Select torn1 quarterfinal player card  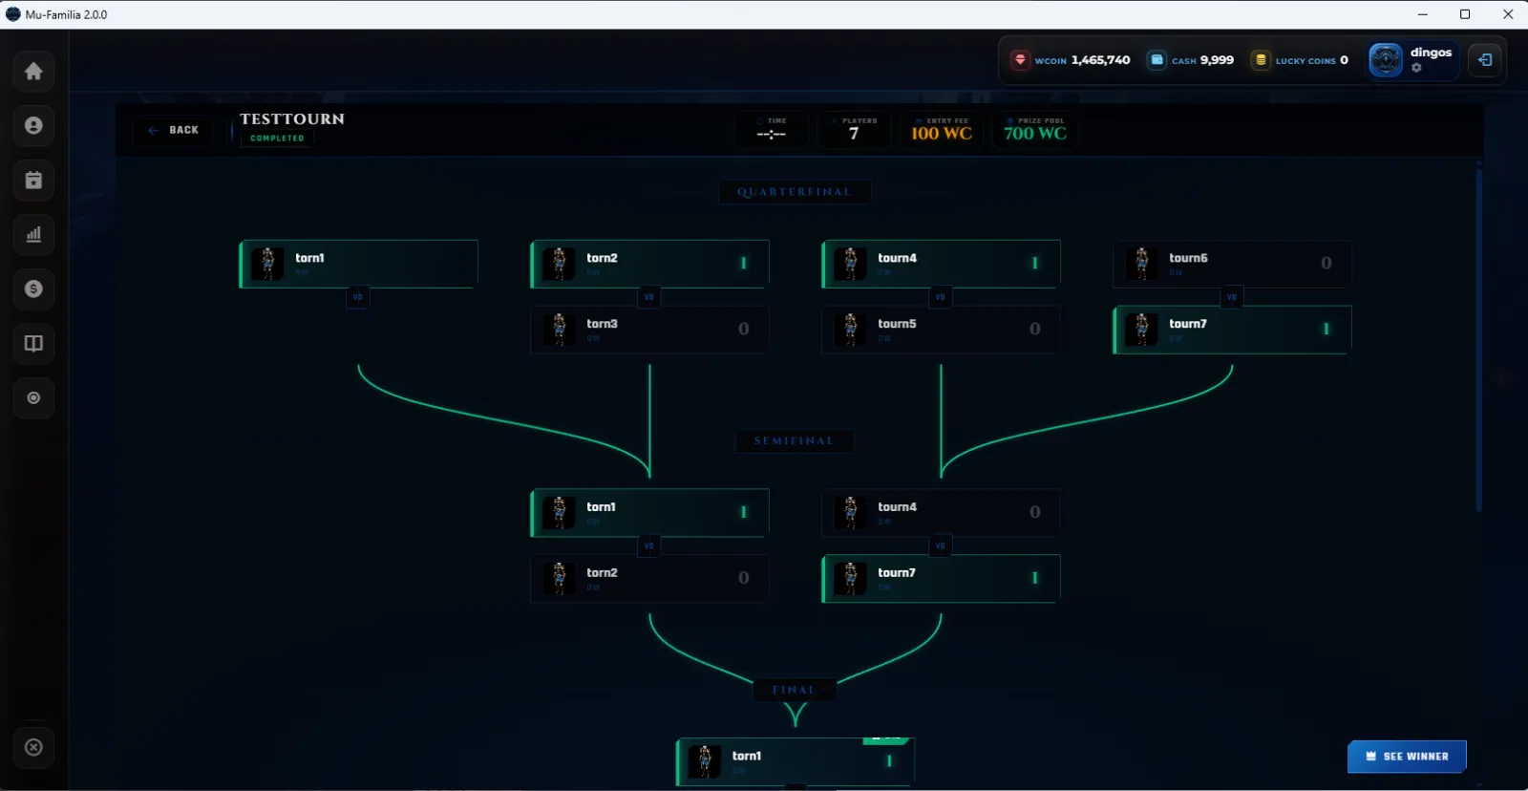coord(358,264)
